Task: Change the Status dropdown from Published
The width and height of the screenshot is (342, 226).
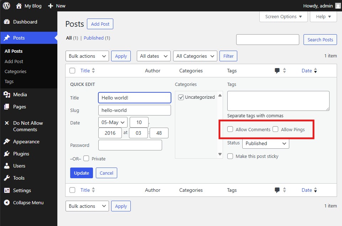Action: coord(265,143)
